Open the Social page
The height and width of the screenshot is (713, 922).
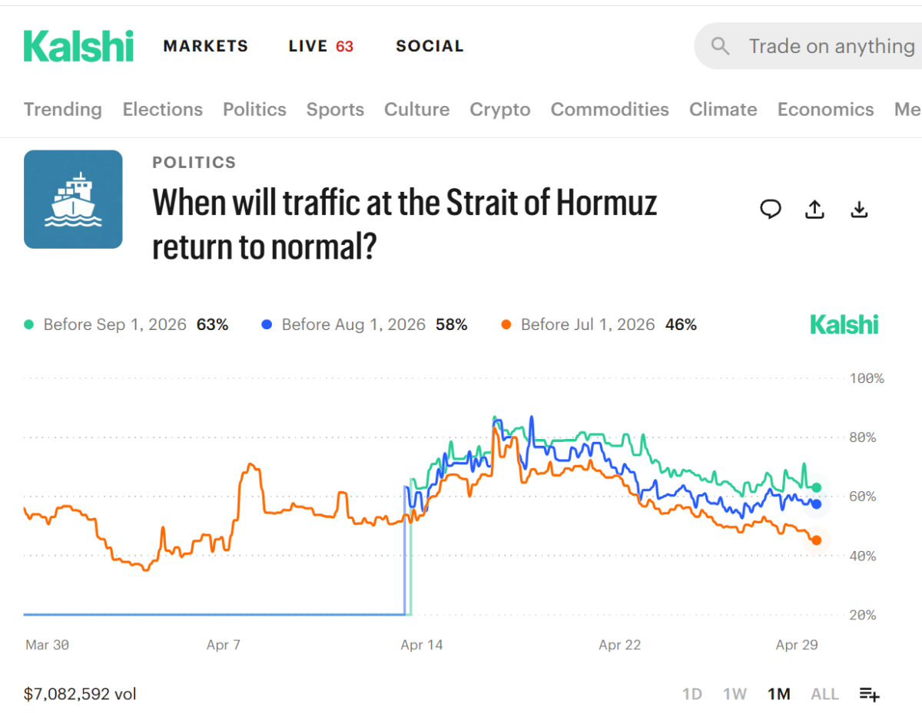pyautogui.click(x=429, y=46)
